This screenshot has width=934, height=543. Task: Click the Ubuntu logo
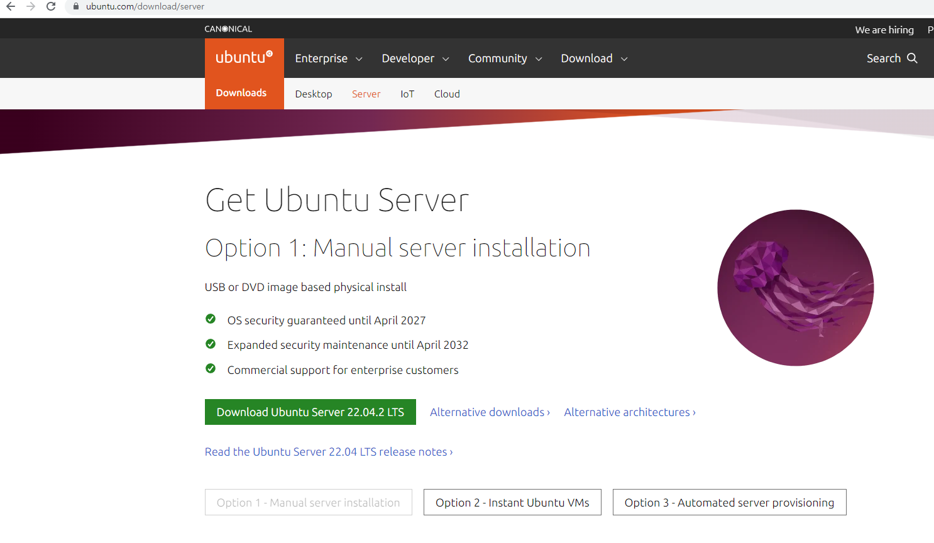point(244,58)
